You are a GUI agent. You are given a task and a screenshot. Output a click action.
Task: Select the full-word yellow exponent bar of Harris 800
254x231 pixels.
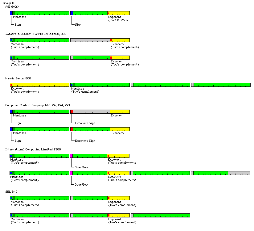click(40, 85)
